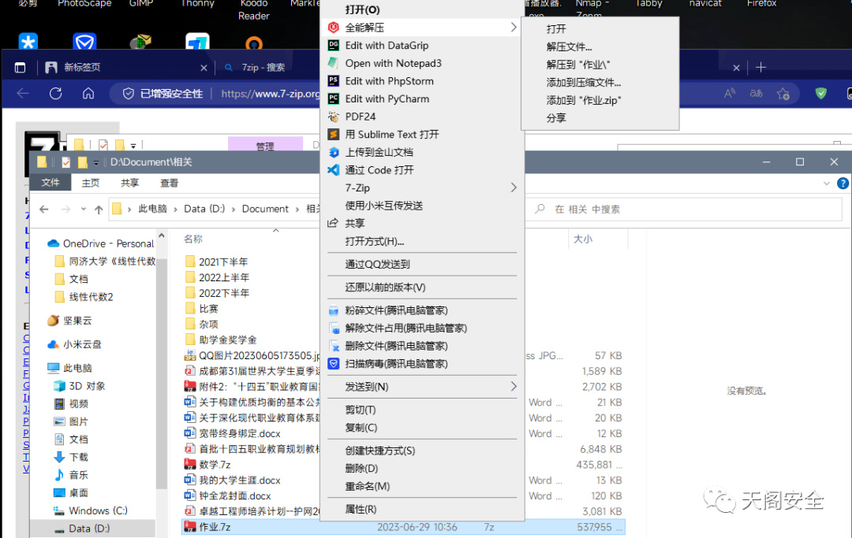Select 全能解压 in the context menu
This screenshot has width=852, height=538.
[x=421, y=27]
